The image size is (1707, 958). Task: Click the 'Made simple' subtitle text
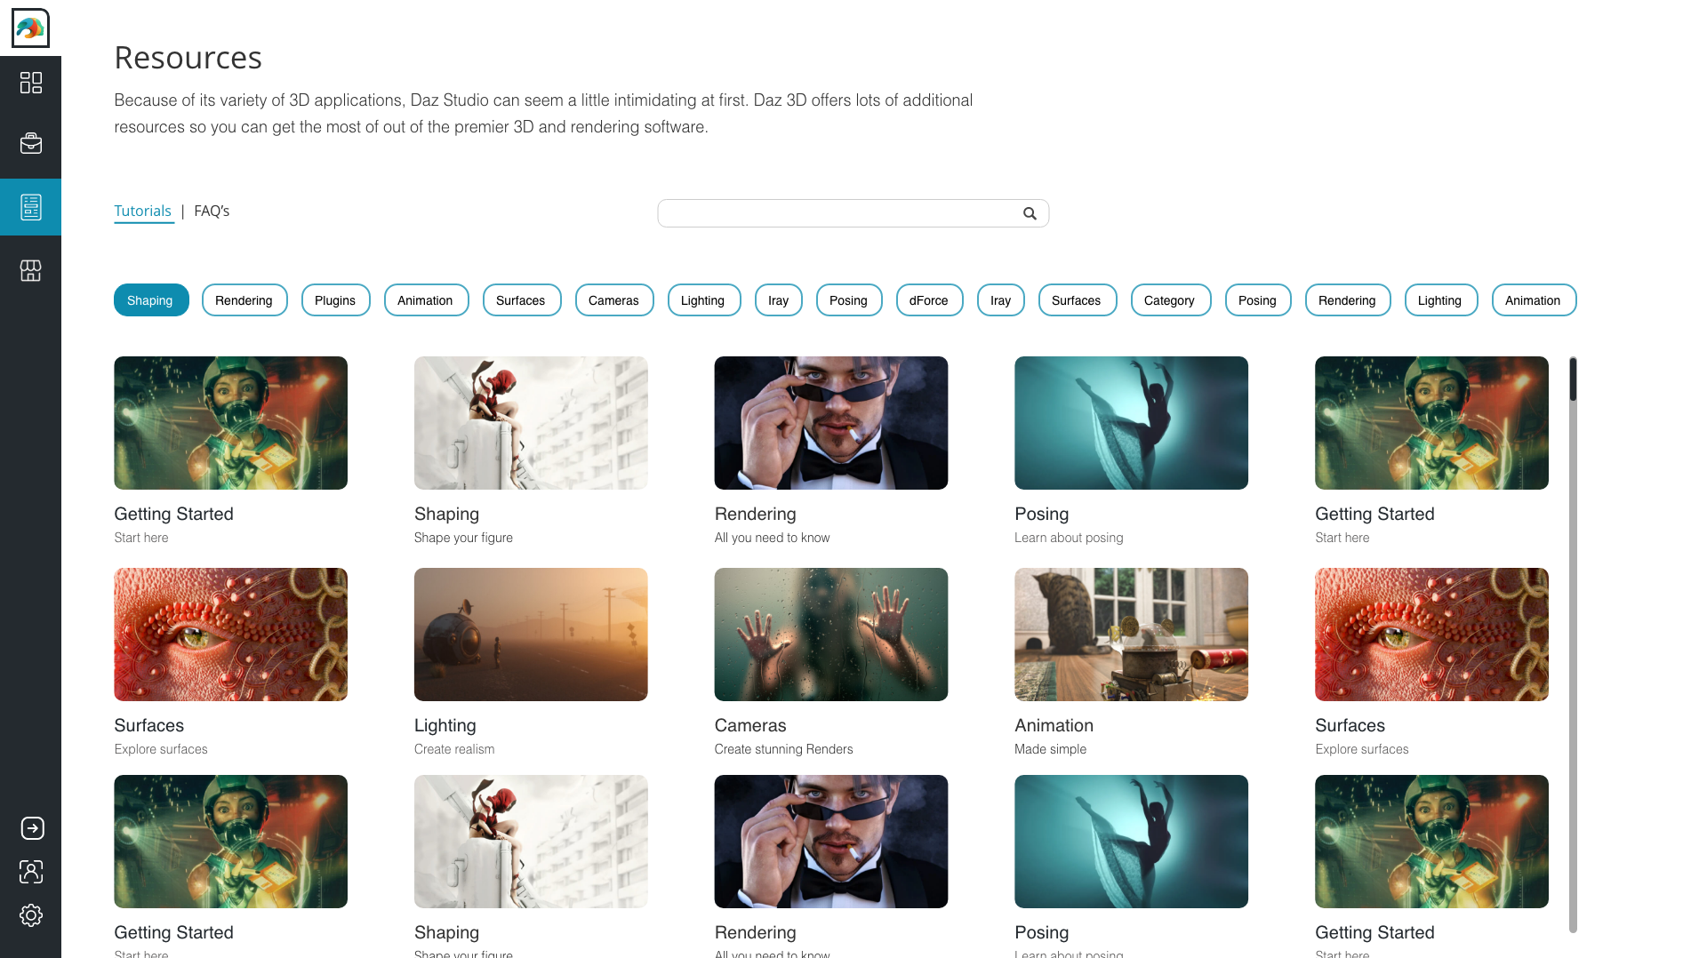coord(1050,749)
